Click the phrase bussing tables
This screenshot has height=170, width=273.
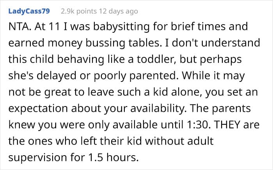pos(122,43)
